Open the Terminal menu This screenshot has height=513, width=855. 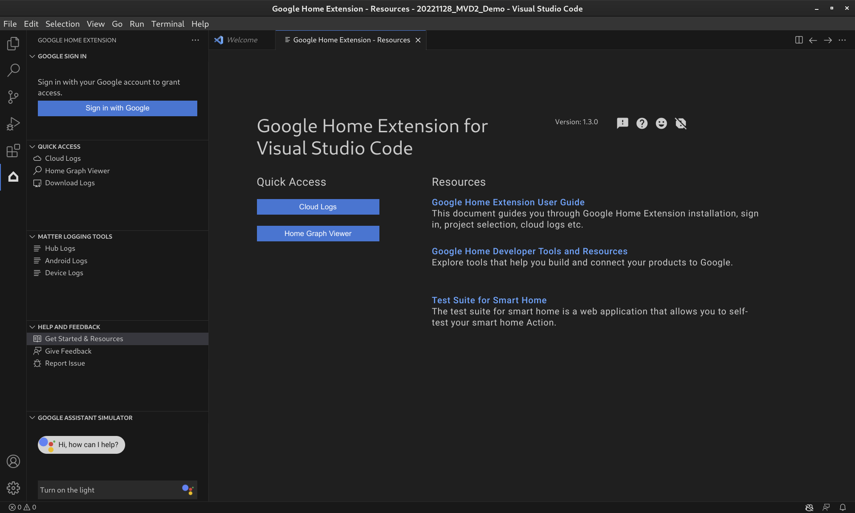[x=168, y=24]
